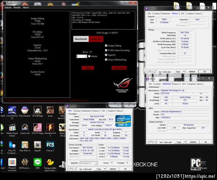Open the PC software jpg file icon
The height and width of the screenshot is (180, 217).
pyautogui.click(x=198, y=164)
